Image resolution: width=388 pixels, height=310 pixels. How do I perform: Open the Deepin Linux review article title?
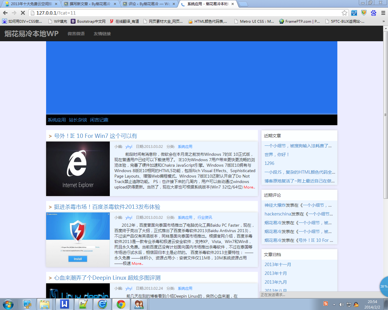107,278
